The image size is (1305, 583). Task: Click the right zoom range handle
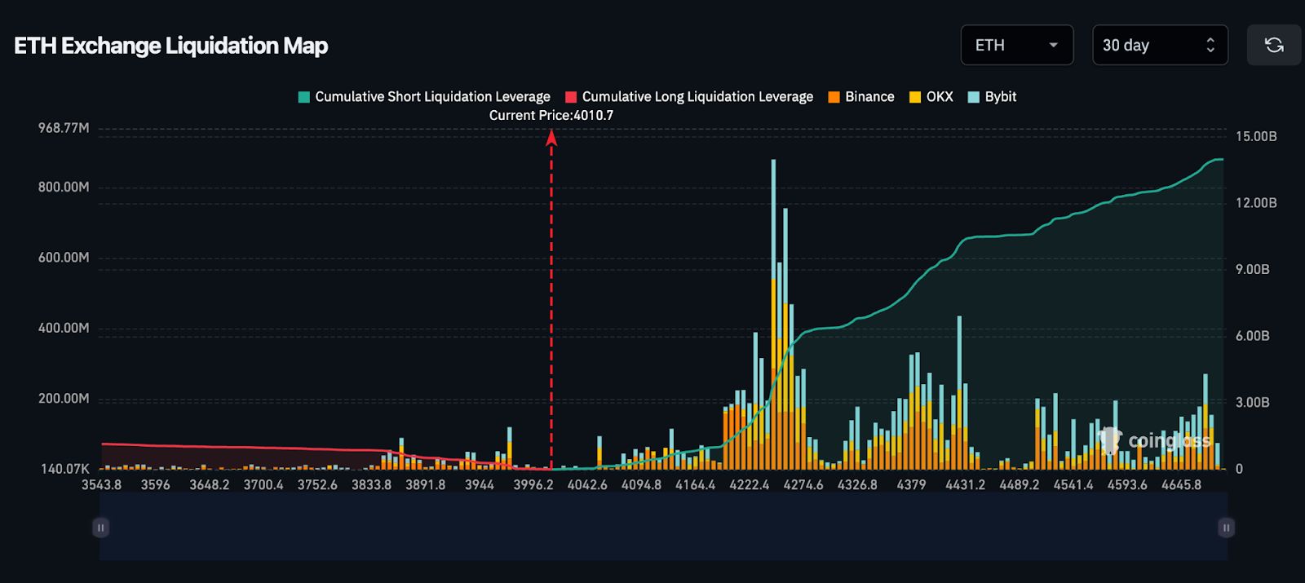coord(1226,528)
